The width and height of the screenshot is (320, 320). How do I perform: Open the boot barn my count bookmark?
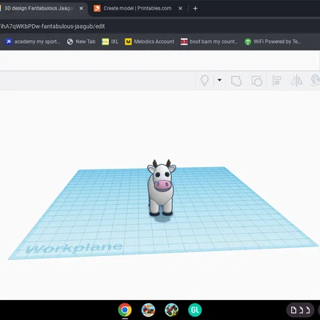click(x=209, y=42)
